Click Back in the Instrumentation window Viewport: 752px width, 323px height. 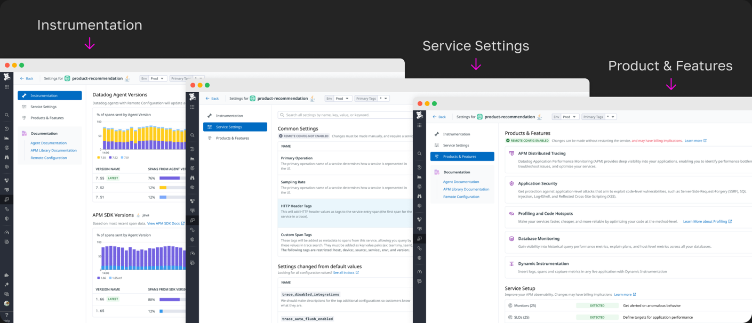click(x=27, y=78)
